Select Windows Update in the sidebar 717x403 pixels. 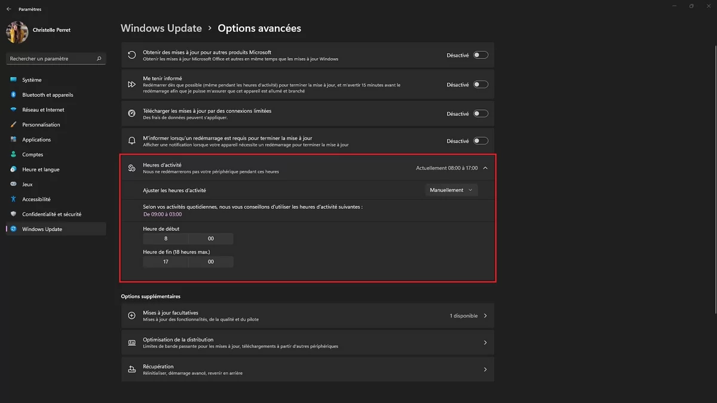tap(56, 229)
